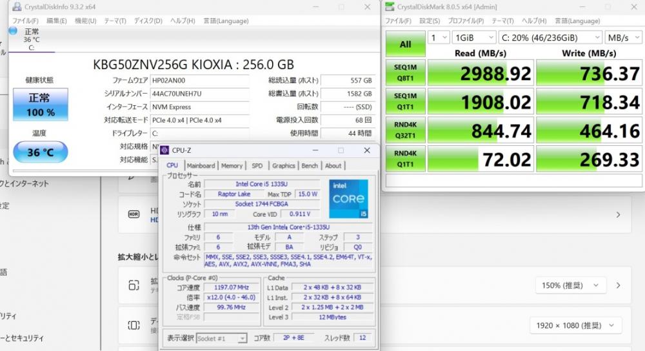Viewport: 645px width, 351px height.
Task: Open ファイル(F) menu in CrystalDiskMark
Action: pos(398,21)
